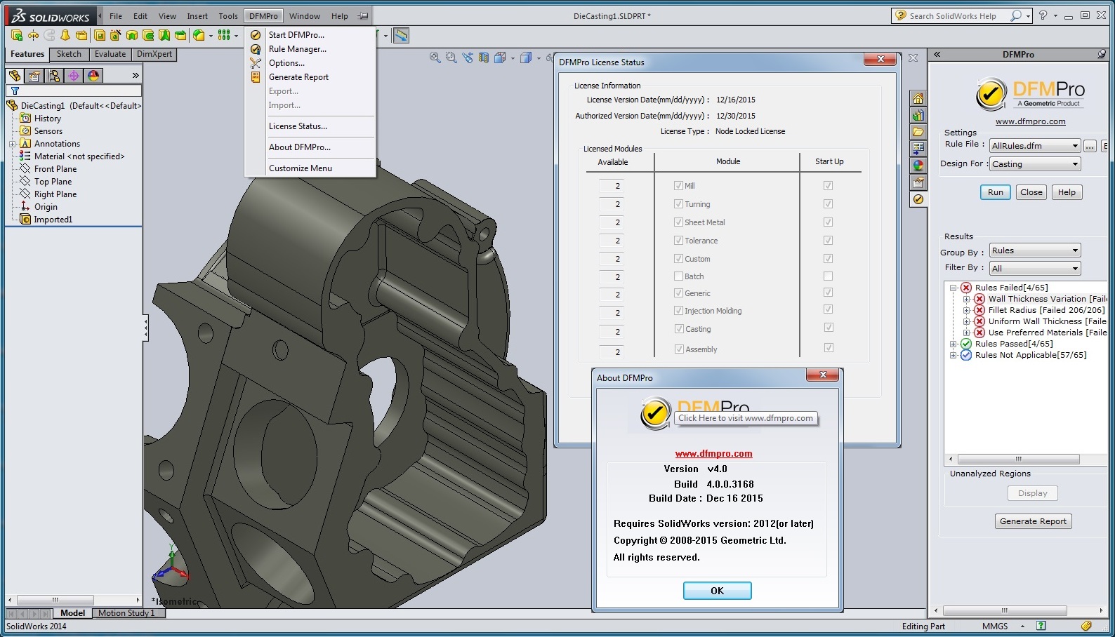This screenshot has height=637, width=1115.
Task: Click the measure ruler icon in top toolbar
Action: point(401,35)
